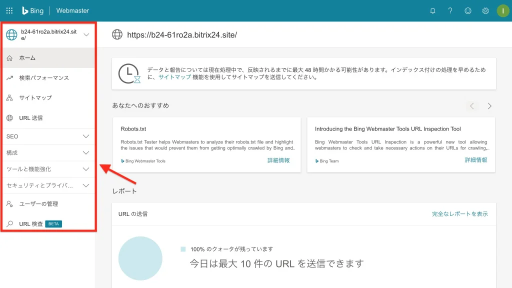This screenshot has width=512, height=288.
Task: Show next recommendation with right arrow
Action: point(489,106)
